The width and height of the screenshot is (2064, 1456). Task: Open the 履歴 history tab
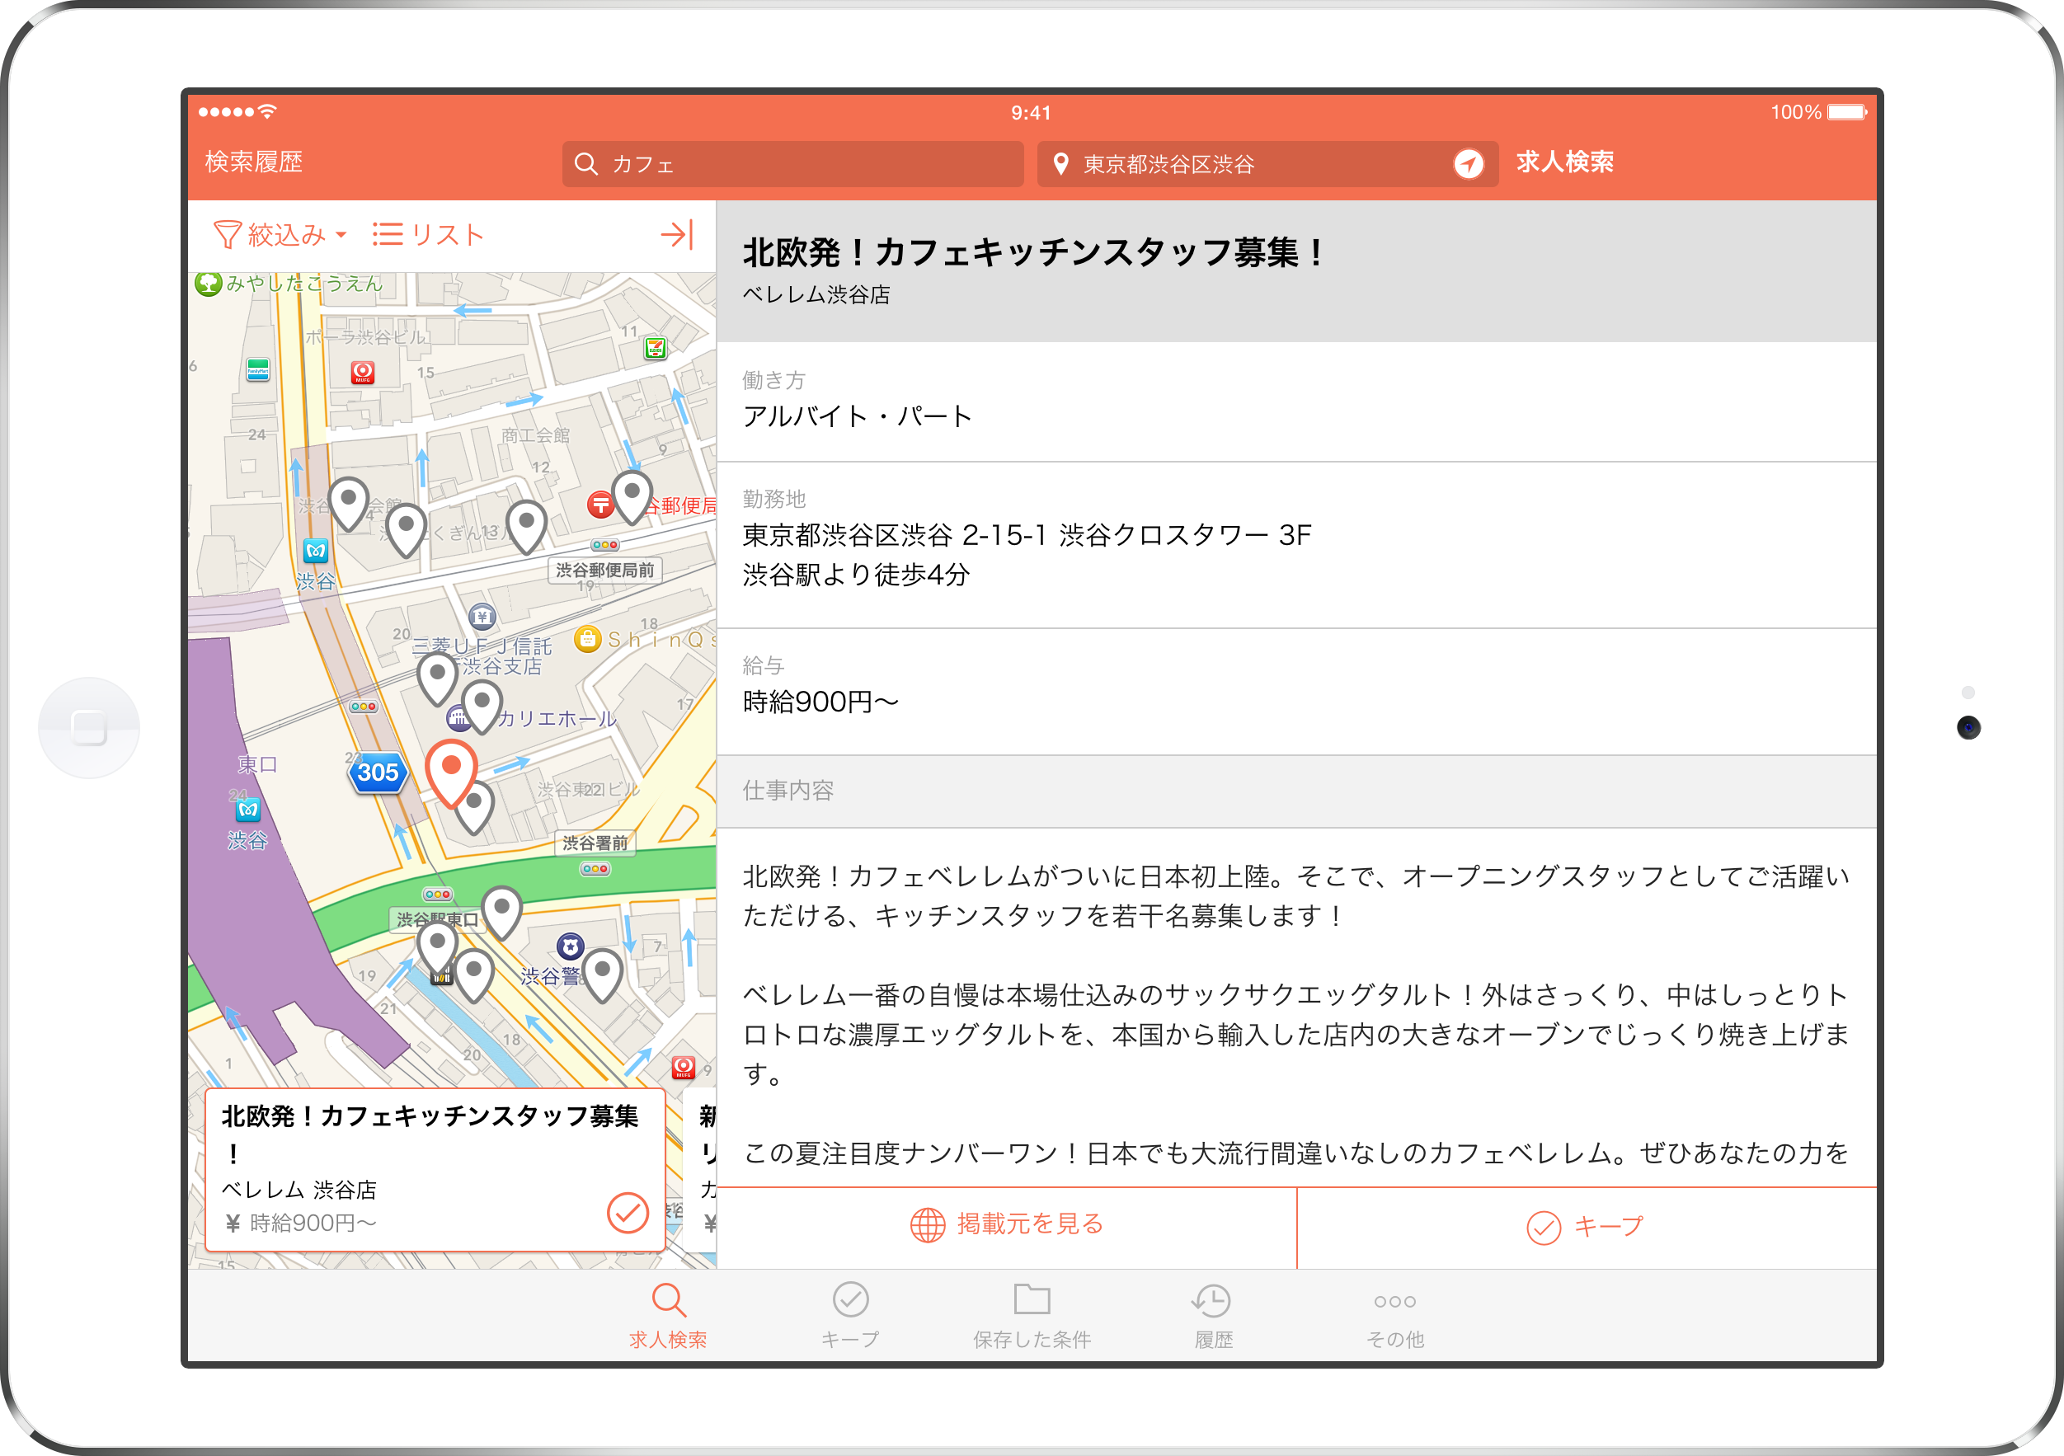click(x=1213, y=1316)
